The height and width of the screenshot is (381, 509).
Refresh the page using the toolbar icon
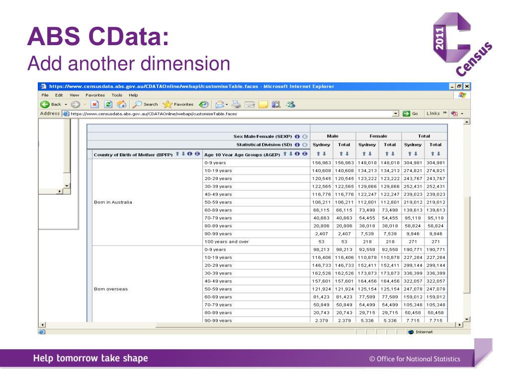pyautogui.click(x=108, y=104)
